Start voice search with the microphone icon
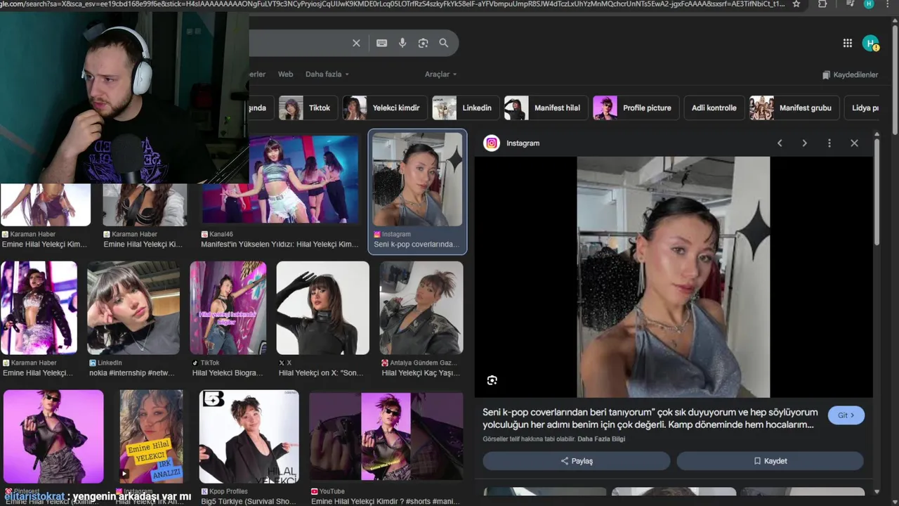The width and height of the screenshot is (899, 506). pos(402,43)
